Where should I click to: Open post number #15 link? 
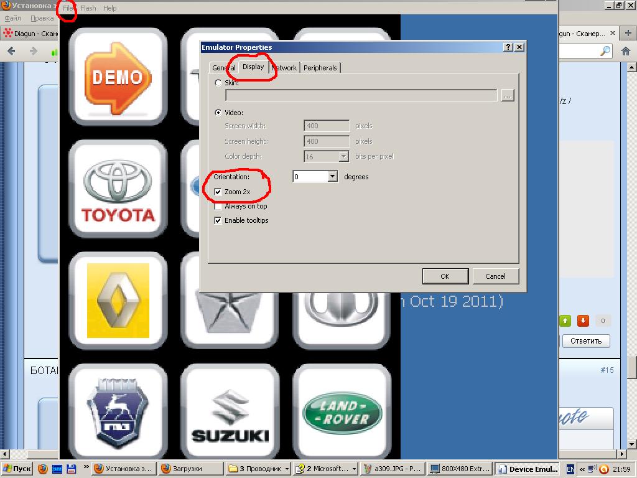[607, 370]
